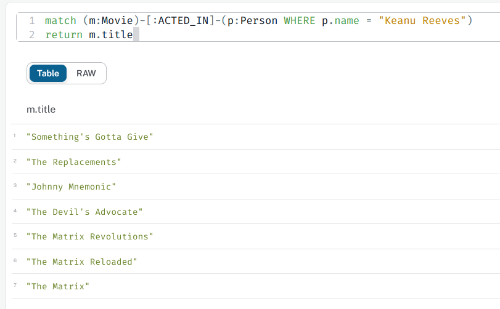Click end of "return m.title" line
Screen dimensions: 500x309
pos(133,34)
